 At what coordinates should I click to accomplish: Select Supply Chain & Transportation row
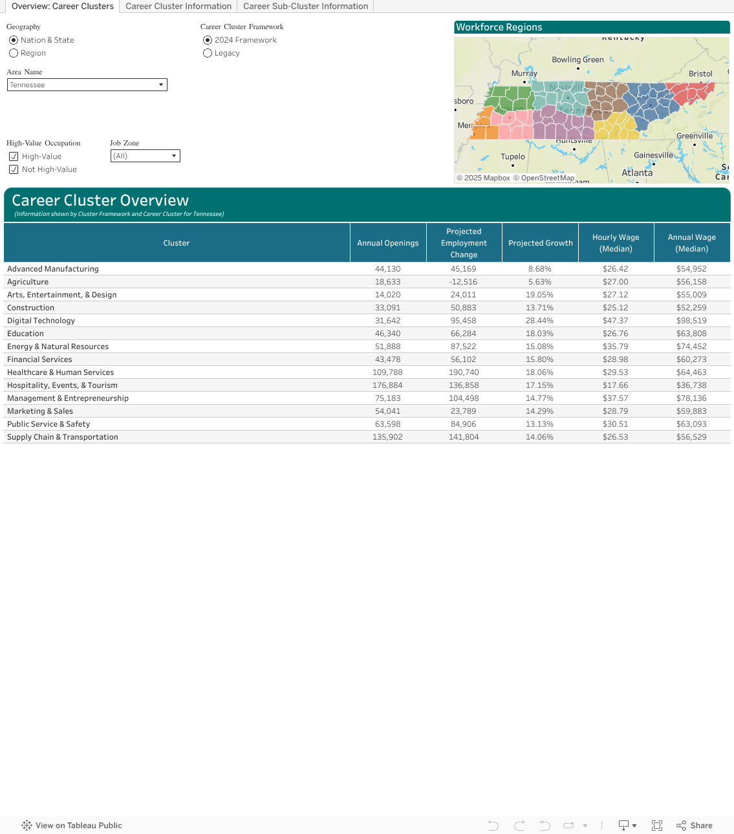click(367, 437)
